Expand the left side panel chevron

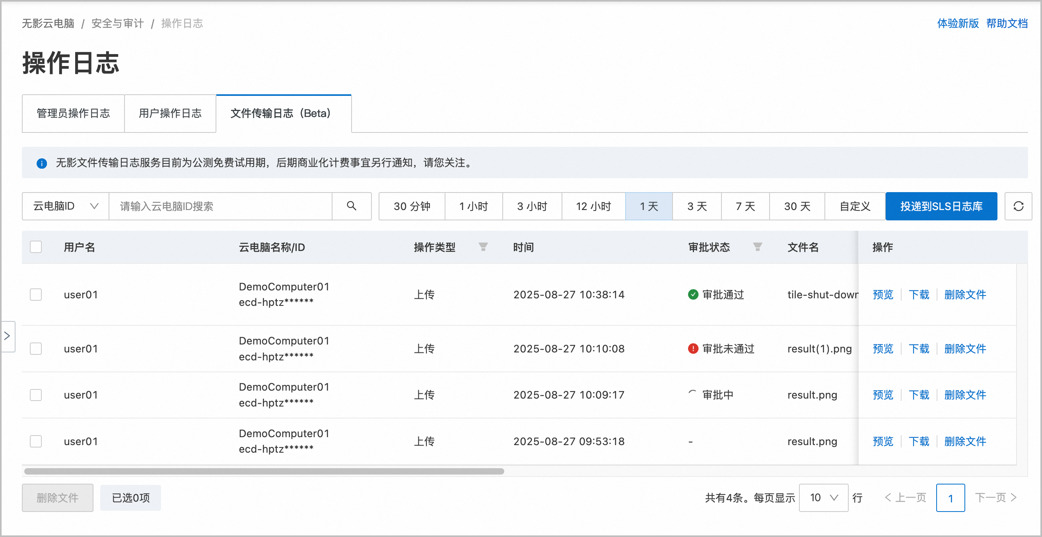point(8,336)
